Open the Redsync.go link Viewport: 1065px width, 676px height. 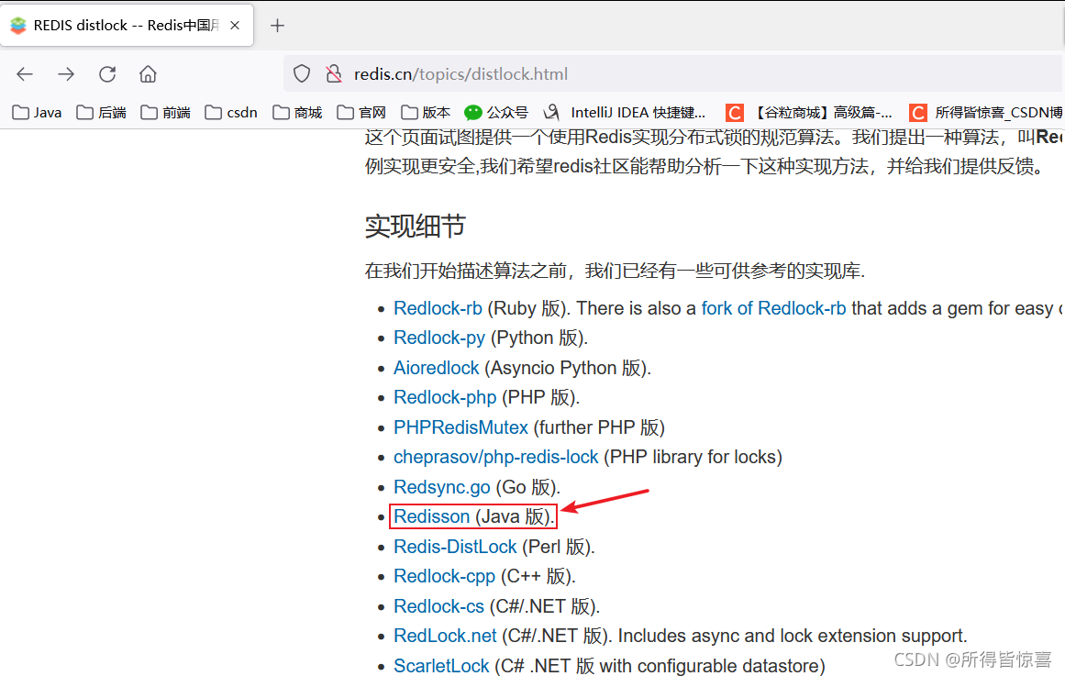pos(442,487)
